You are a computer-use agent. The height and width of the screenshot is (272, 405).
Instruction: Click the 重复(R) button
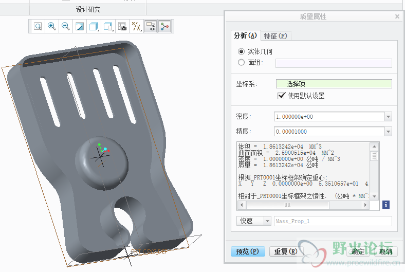[x=286, y=251]
